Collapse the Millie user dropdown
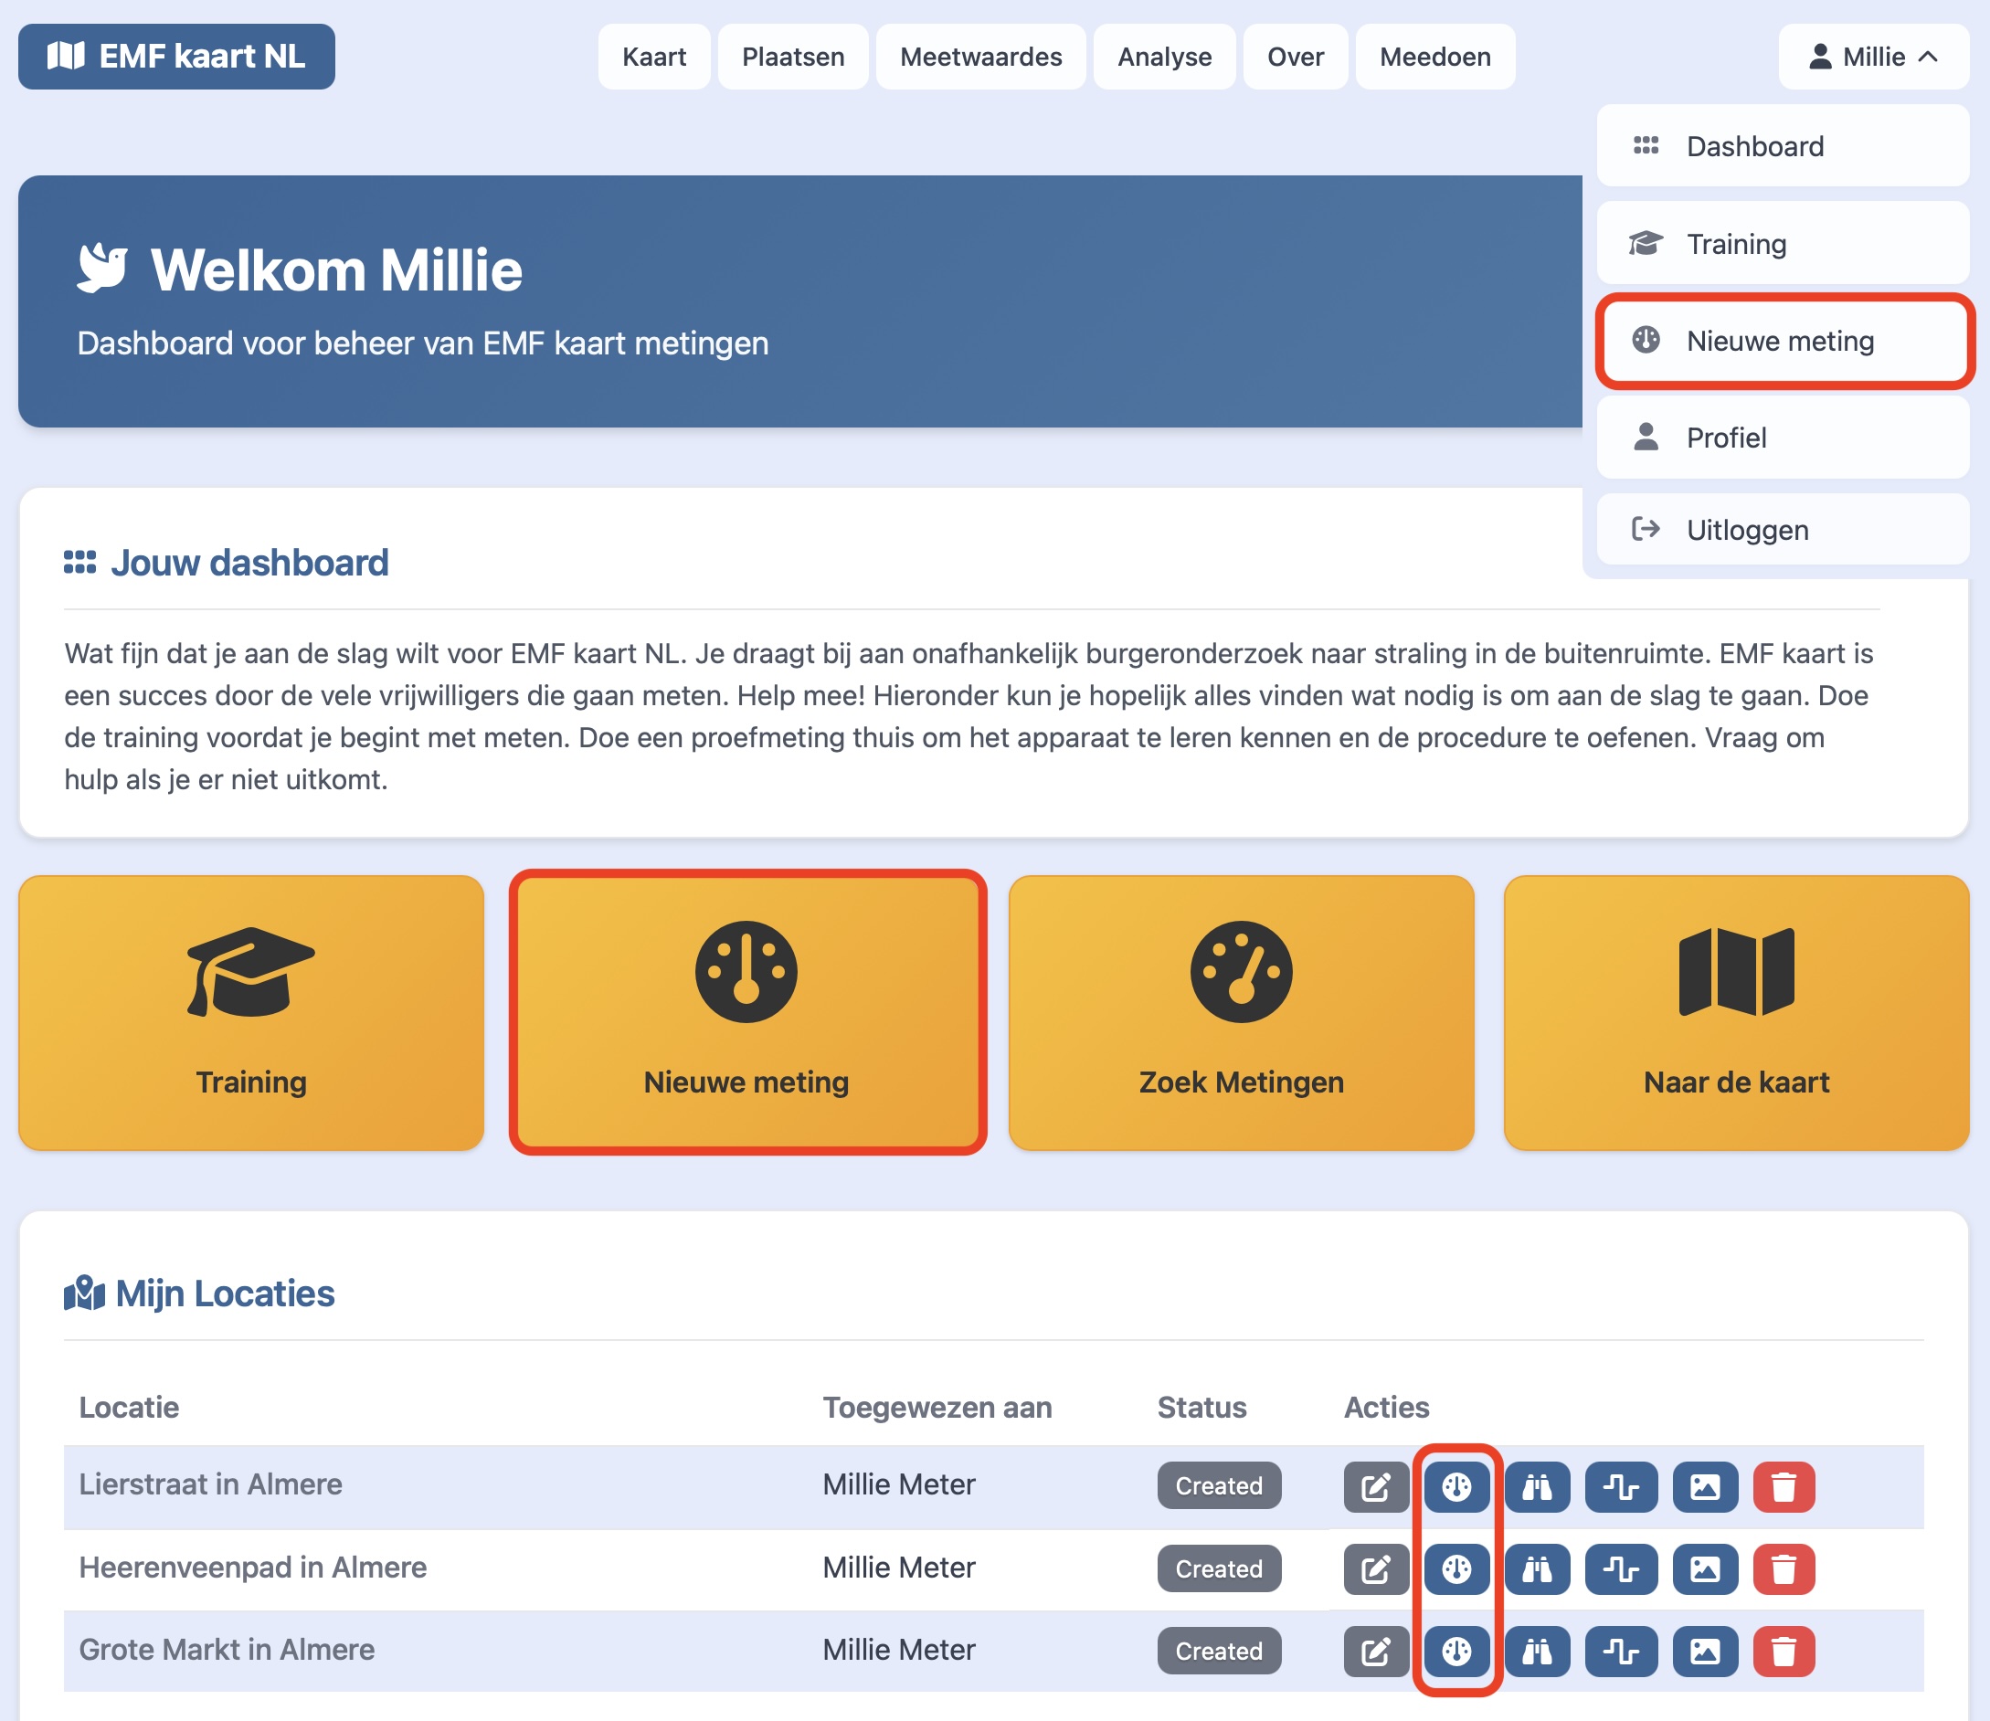Screen dimensions: 1990x1721 tap(1873, 57)
